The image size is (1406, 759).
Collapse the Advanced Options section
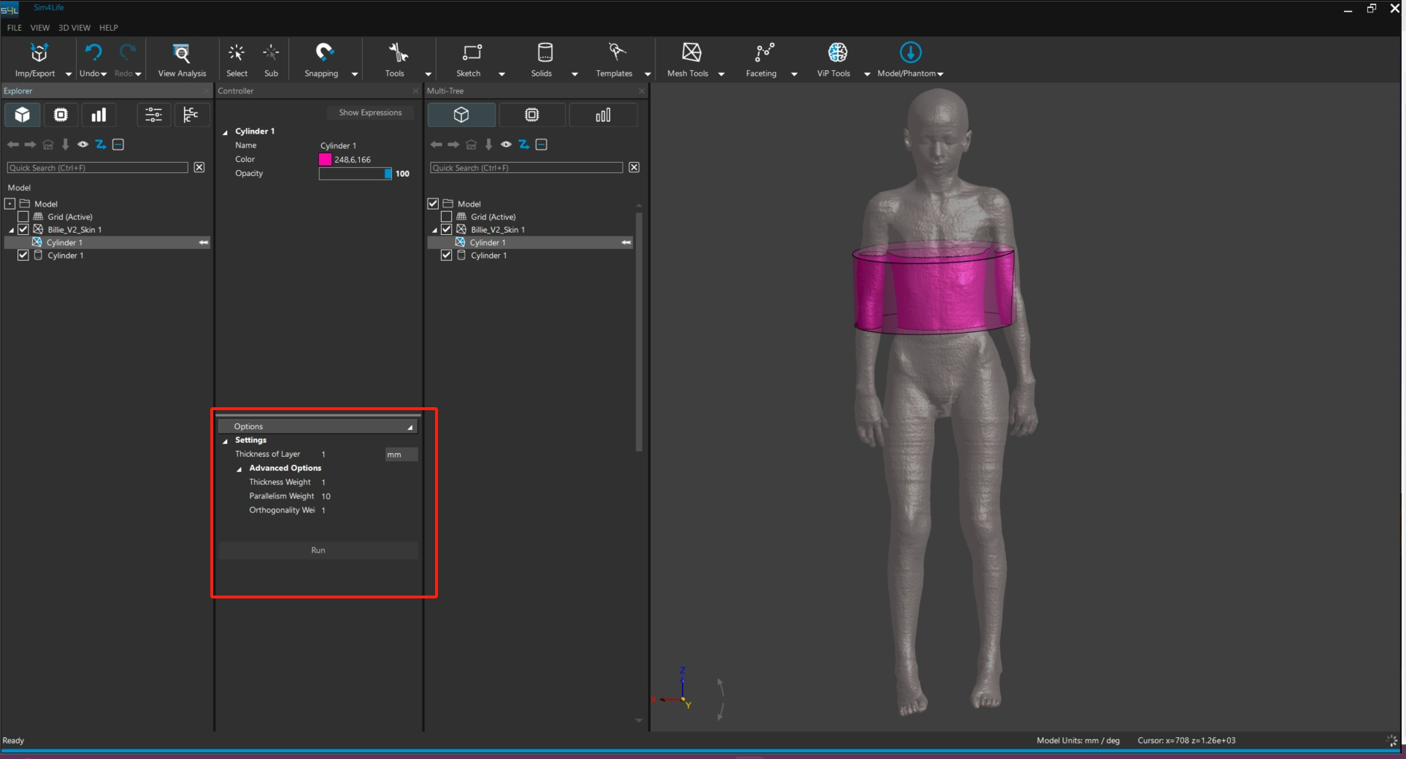(239, 469)
